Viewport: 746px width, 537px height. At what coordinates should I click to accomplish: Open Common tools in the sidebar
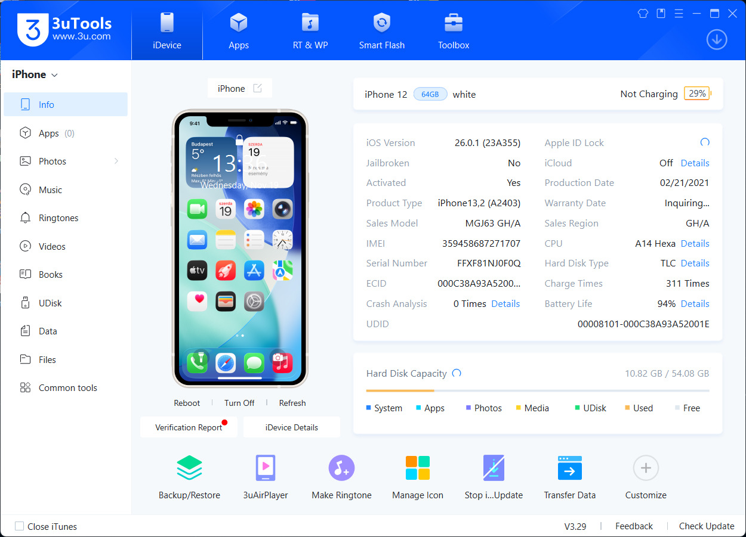point(66,387)
